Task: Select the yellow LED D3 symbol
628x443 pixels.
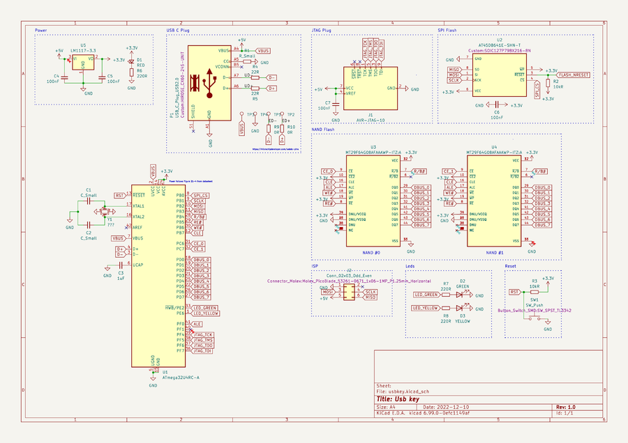Action: pos(461,307)
